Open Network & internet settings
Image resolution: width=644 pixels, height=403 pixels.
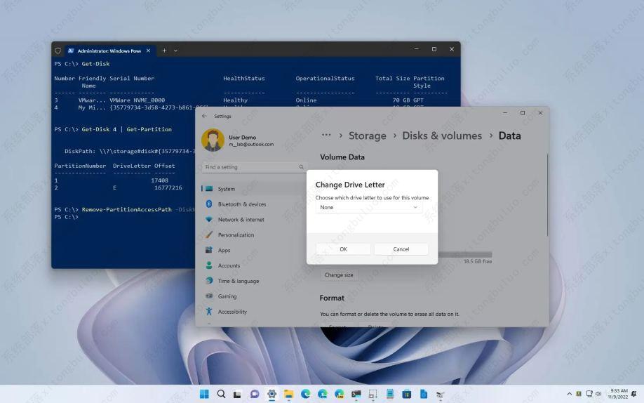click(241, 220)
